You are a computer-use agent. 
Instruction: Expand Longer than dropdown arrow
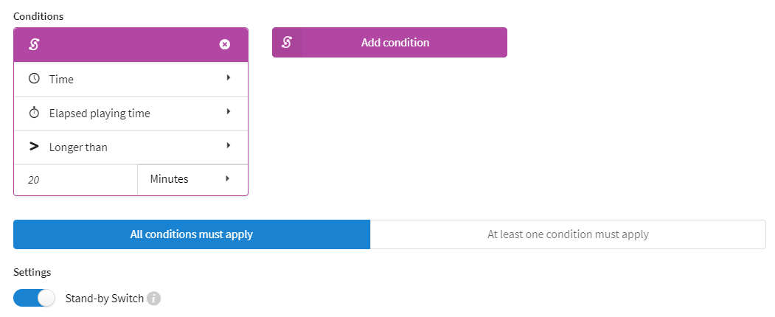click(229, 145)
